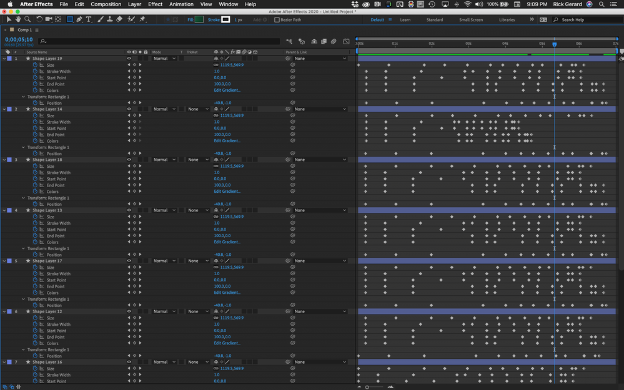Hide Shape Layer 12 with its eye icon
The image size is (624, 390).
[x=129, y=311]
